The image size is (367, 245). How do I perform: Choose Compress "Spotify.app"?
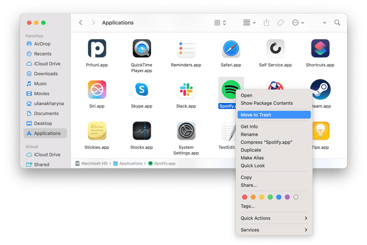coord(274,142)
